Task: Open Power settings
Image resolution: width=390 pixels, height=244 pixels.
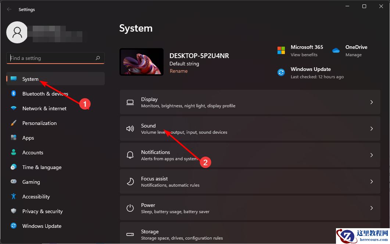Action: click(x=250, y=208)
